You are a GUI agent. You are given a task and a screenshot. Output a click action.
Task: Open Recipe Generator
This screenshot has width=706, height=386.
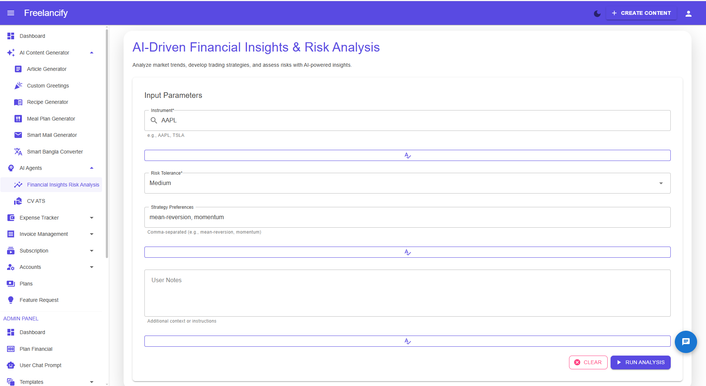coord(51,102)
